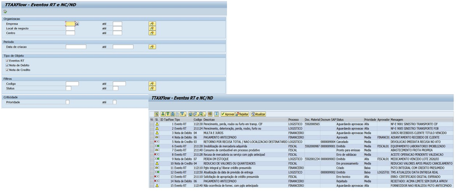This screenshot has height=191, width=456.
Task: Open multiple selection for Local de negocio
Action: [x=152, y=28]
